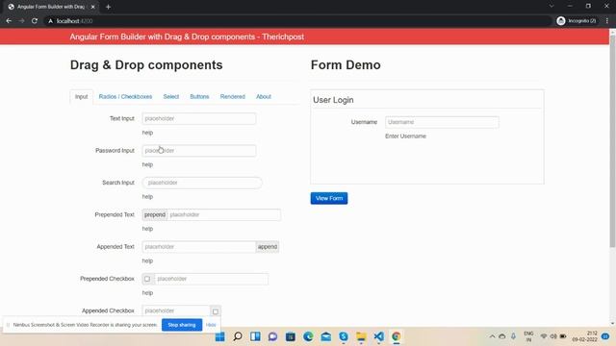Click the battery tray icon
The image size is (616, 346).
pyautogui.click(x=563, y=336)
